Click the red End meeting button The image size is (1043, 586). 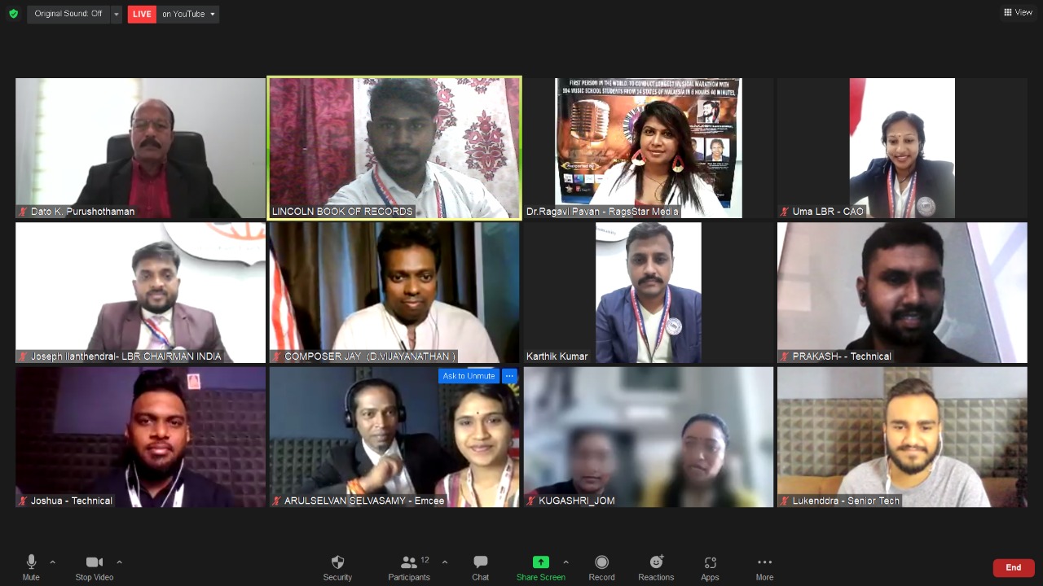point(1013,567)
